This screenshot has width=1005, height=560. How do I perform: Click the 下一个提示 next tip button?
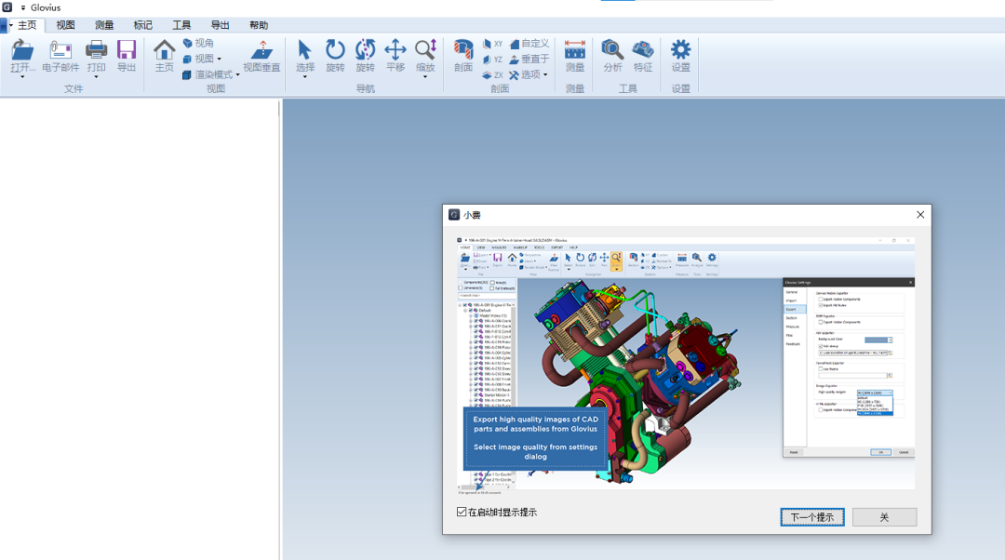click(x=811, y=517)
